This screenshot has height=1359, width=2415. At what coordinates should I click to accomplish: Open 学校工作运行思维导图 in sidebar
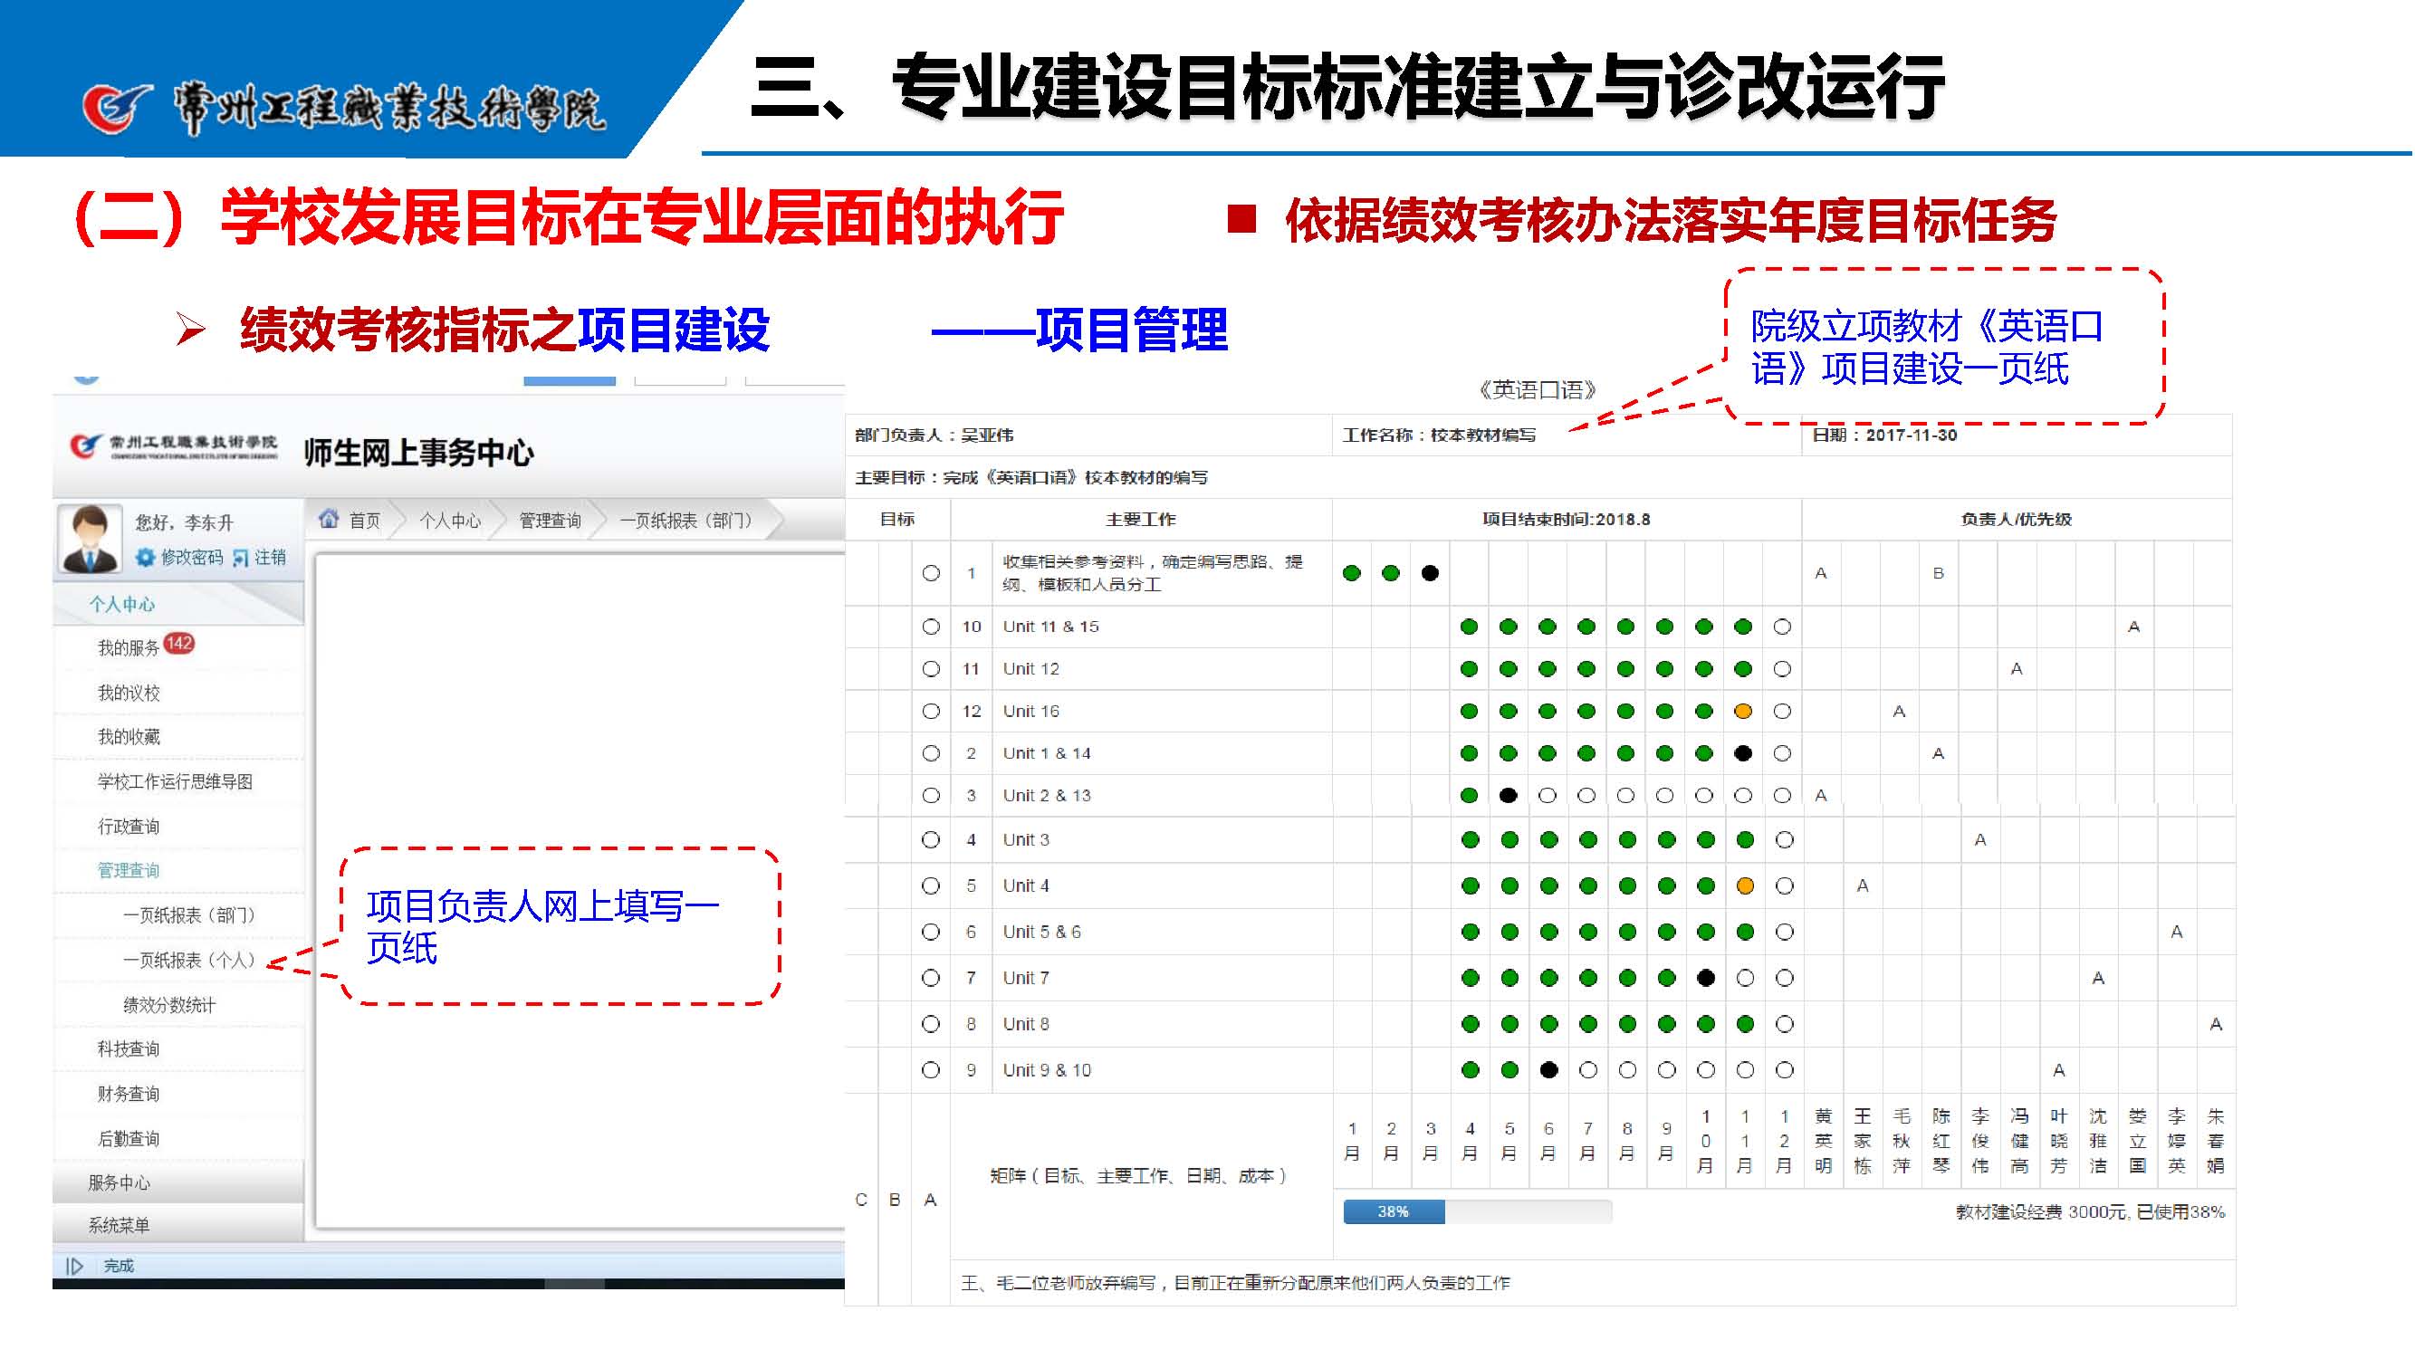coord(176,781)
